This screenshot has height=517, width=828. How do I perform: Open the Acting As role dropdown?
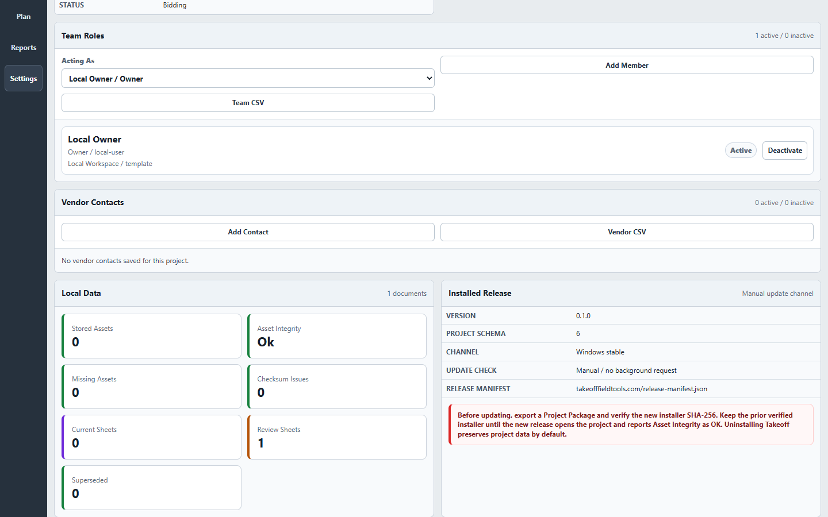[x=248, y=79]
